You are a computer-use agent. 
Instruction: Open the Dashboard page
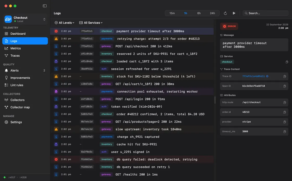click(x=25, y=34)
